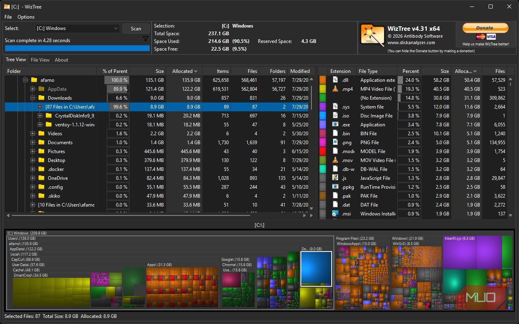Screen dimensions: 519x324
Task: Sort by the % of Parent column
Action: (113, 71)
